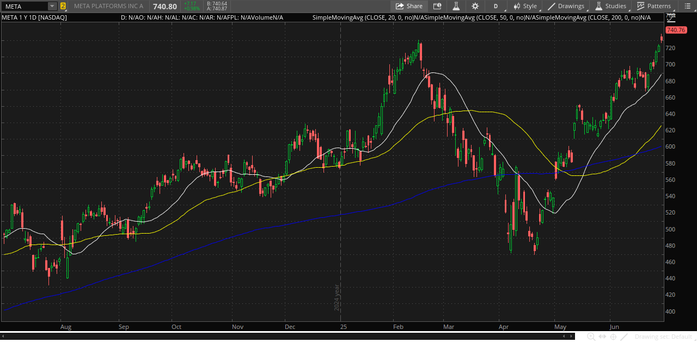Click the 600 level on the price axis
The width and height of the screenshot is (697, 342).
[671, 146]
